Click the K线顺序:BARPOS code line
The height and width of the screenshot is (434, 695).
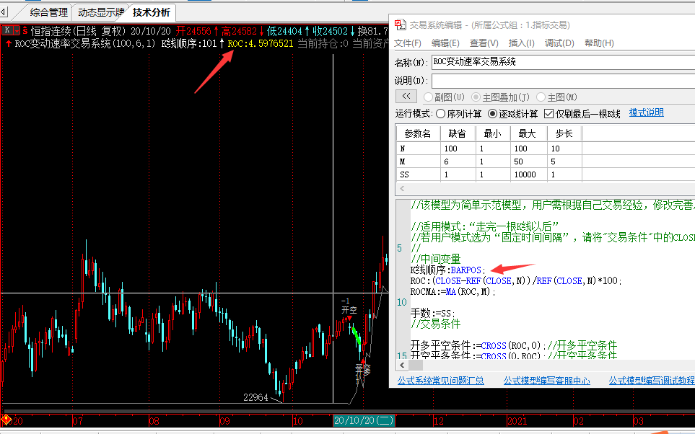pyautogui.click(x=448, y=270)
